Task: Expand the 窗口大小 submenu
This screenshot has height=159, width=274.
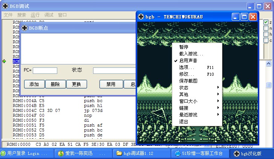Action: 197,101
